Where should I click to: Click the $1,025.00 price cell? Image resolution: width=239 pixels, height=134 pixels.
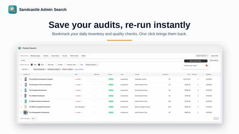tap(187, 79)
